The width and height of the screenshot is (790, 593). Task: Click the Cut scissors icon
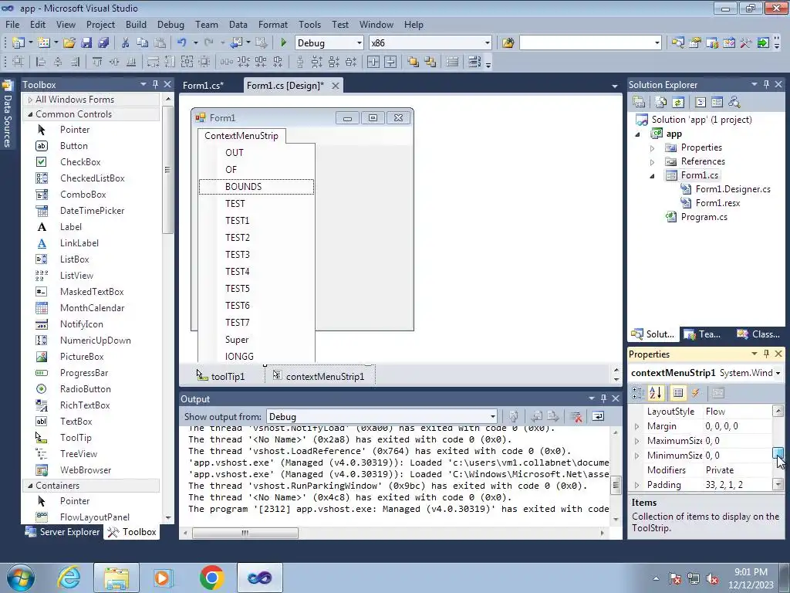tap(126, 43)
